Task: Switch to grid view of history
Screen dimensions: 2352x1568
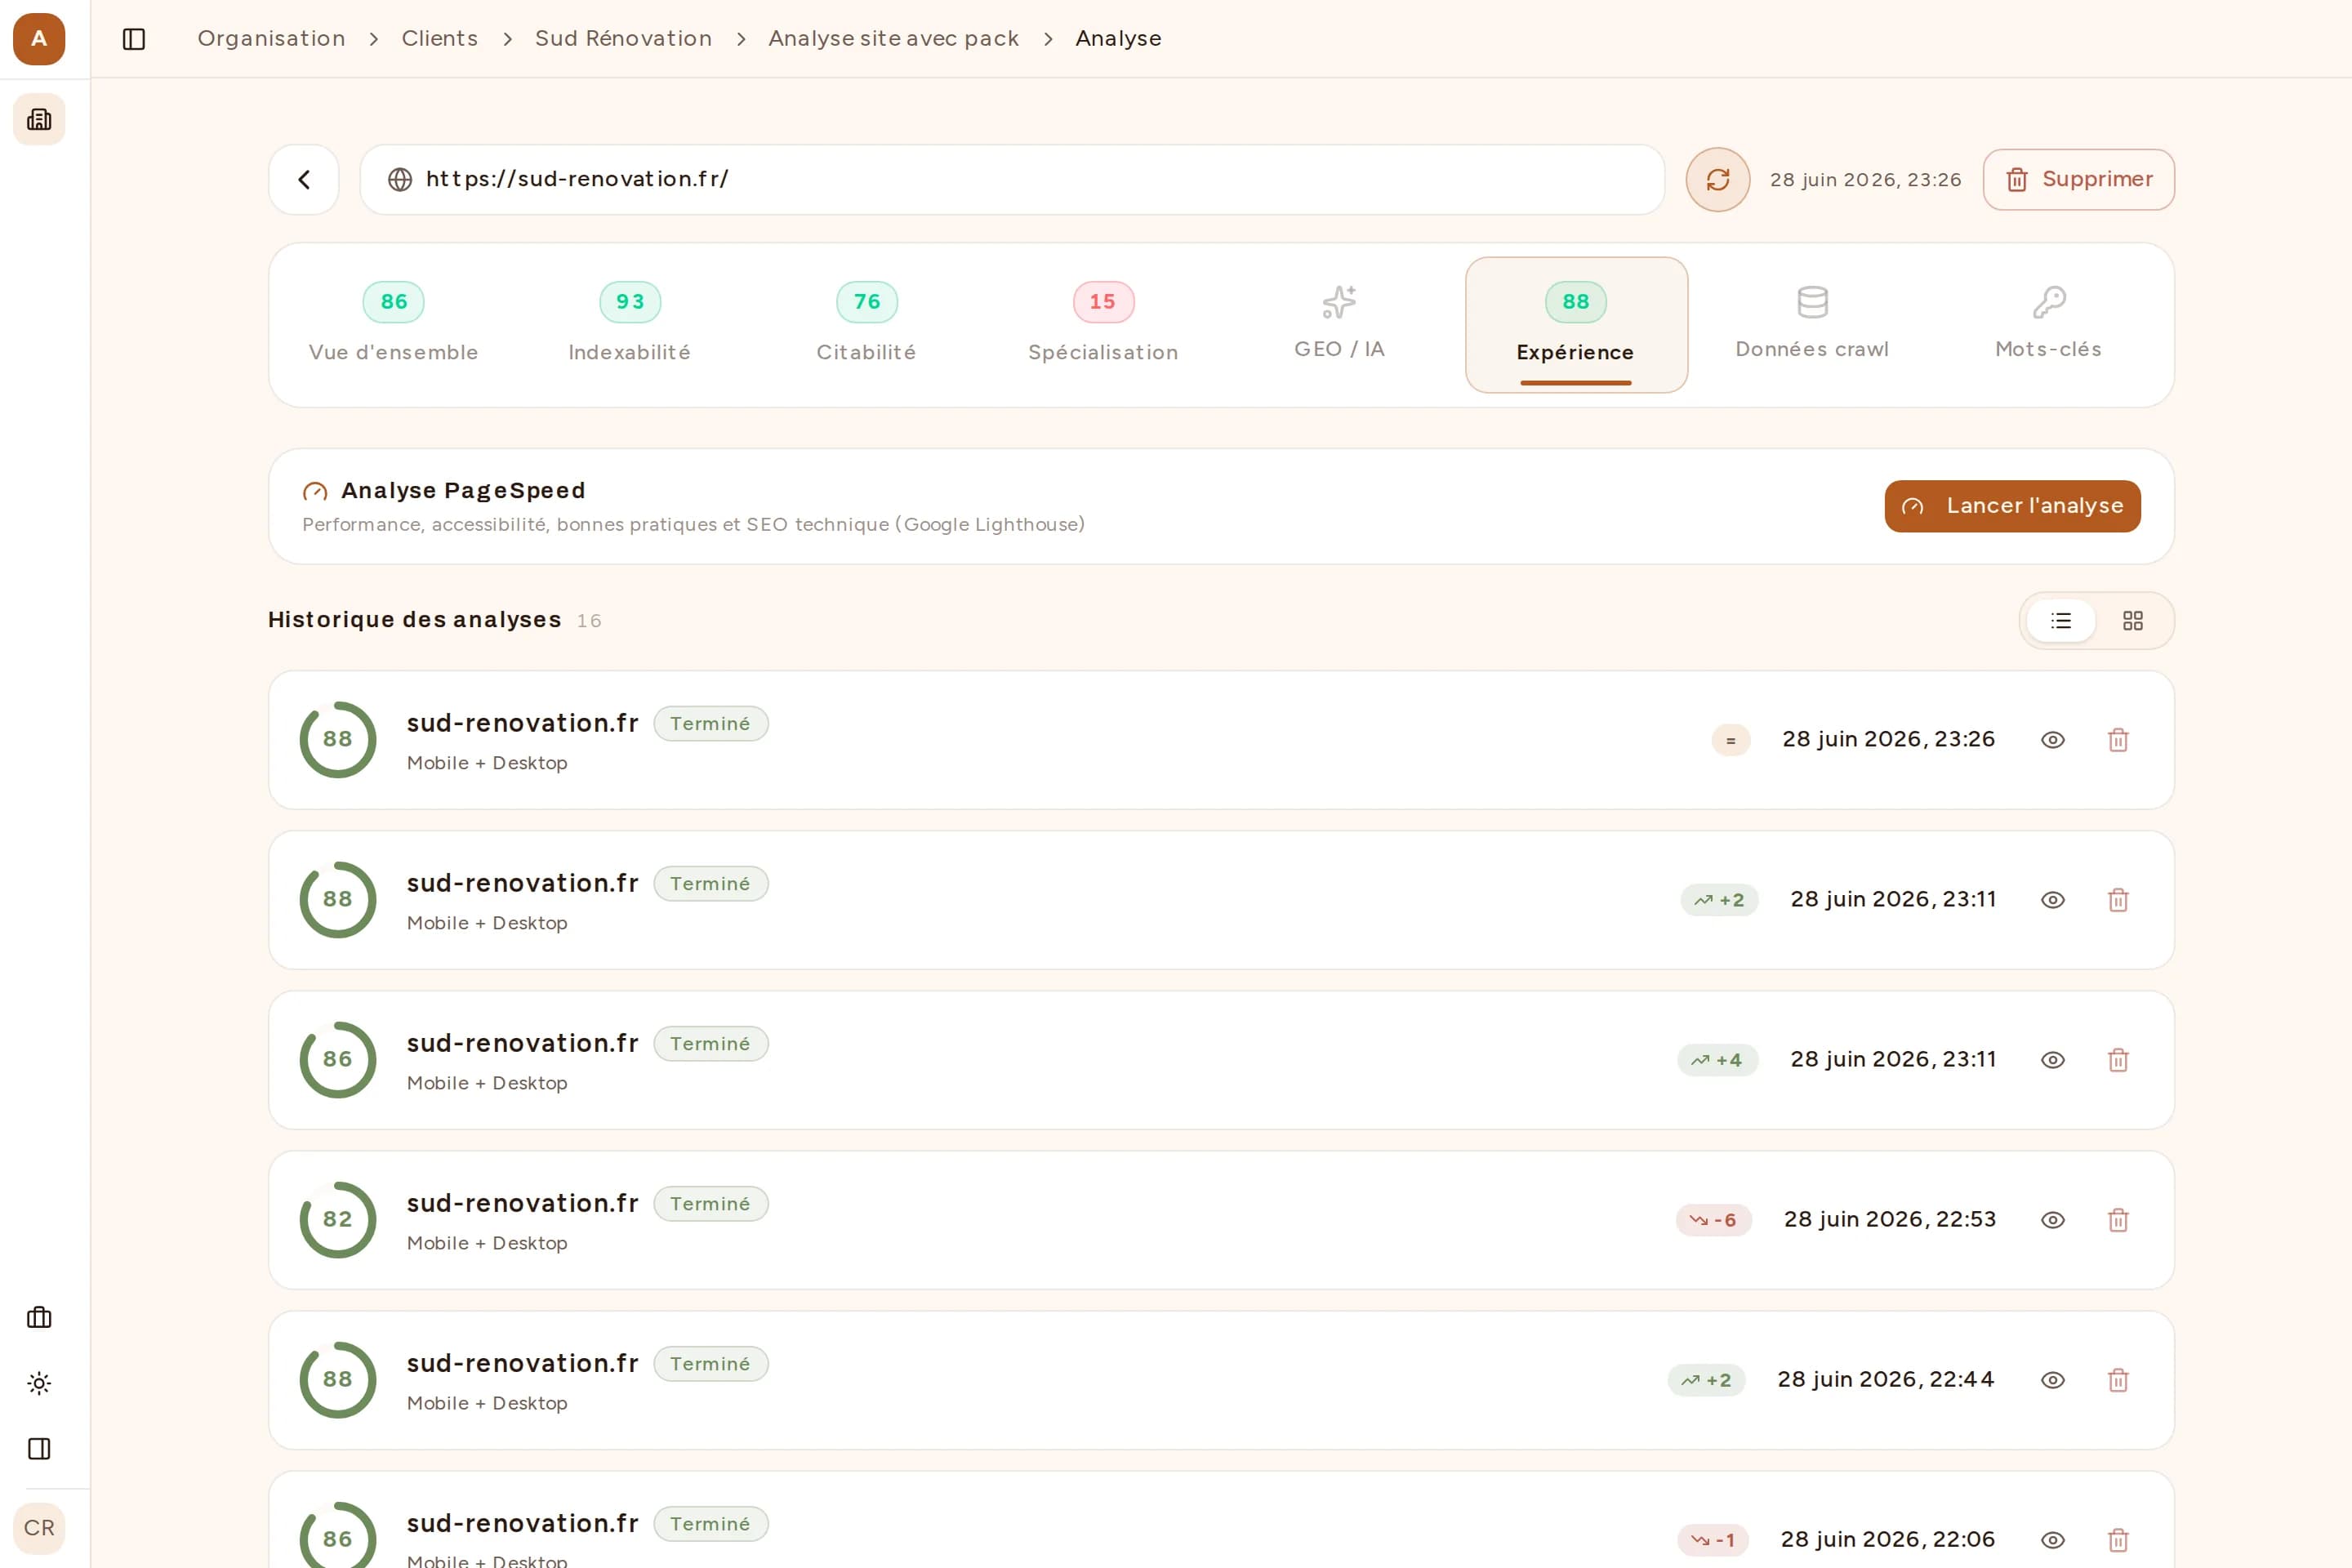Action: (x=2132, y=621)
